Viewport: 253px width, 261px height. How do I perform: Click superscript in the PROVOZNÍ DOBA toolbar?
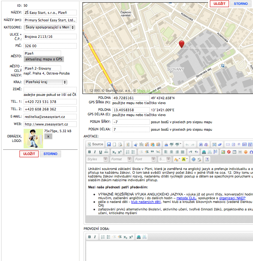[x=131, y=237]
